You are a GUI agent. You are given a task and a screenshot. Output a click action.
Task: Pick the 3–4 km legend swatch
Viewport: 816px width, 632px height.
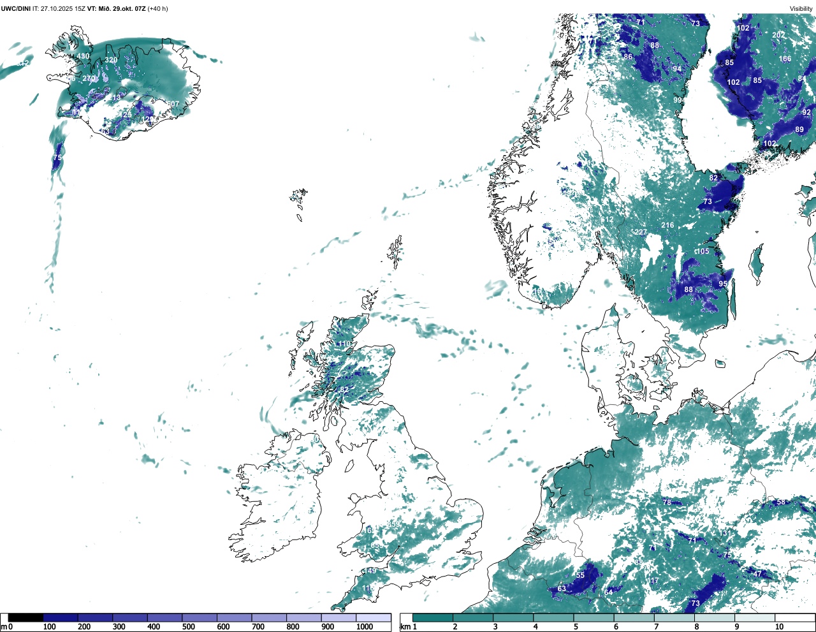[513, 617]
